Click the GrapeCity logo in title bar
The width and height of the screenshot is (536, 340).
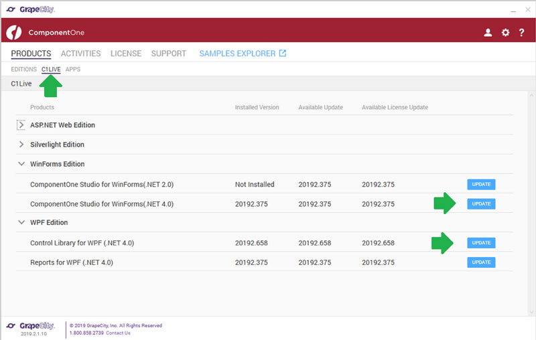pyautogui.click(x=30, y=9)
